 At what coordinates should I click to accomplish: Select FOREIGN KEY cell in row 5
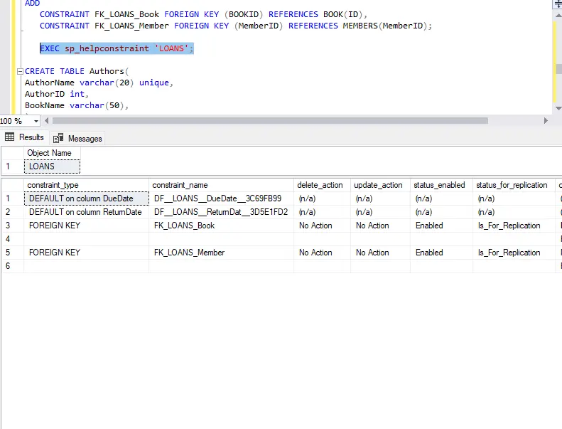87,253
